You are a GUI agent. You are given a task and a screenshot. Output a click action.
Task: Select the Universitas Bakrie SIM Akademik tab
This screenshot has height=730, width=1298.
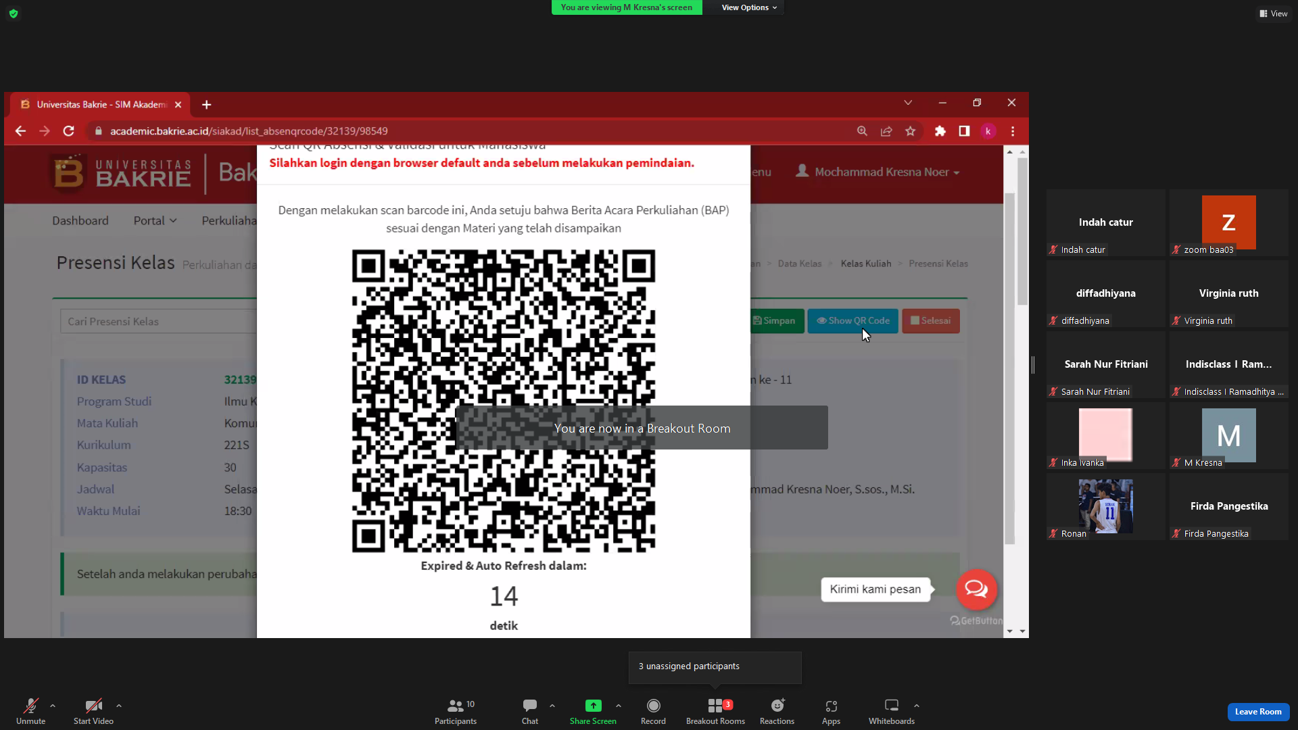coord(101,105)
